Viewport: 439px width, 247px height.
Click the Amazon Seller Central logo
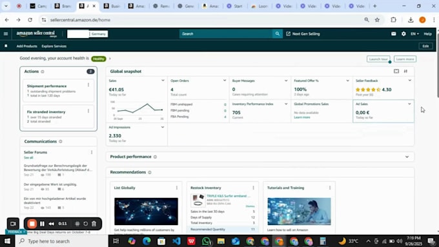(36, 34)
